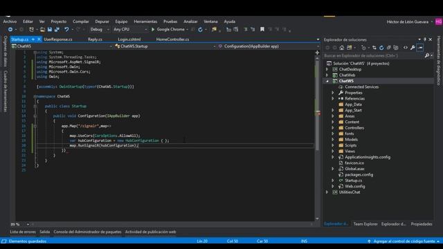This screenshot has width=443, height=249.
Task: Click Collapse All icon in Solution Explorer
Action: (389, 48)
